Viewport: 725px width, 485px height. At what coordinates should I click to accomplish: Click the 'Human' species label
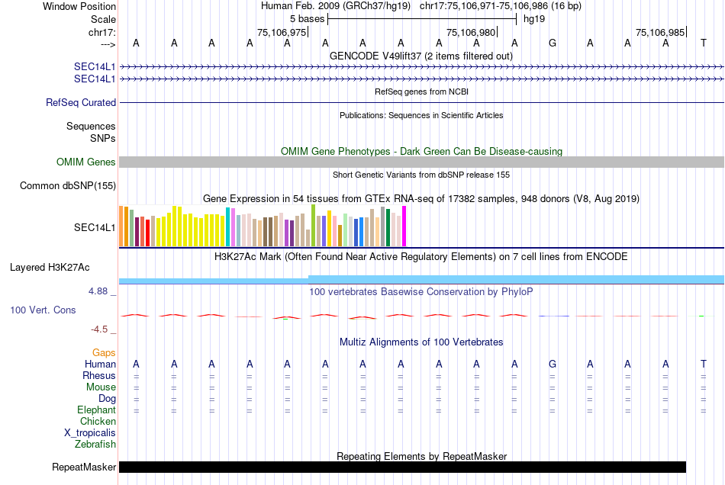100,364
